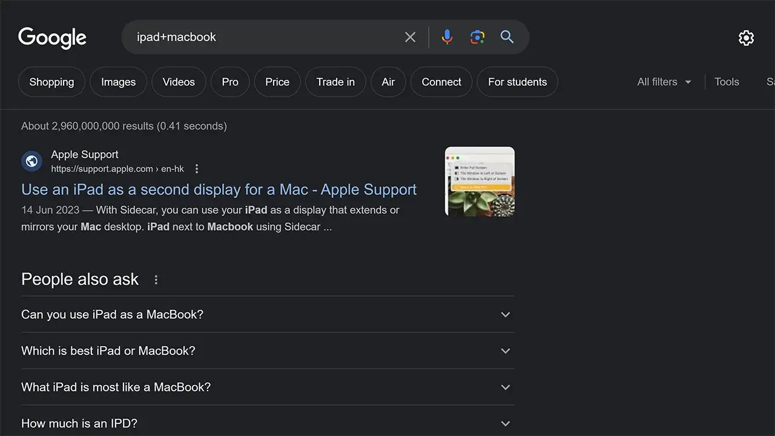Apply the Pro filter chip
Image resolution: width=775 pixels, height=436 pixels.
[x=230, y=82]
